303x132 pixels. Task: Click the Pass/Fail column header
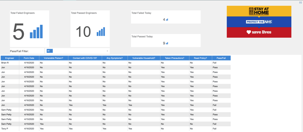pyautogui.click(x=221, y=58)
